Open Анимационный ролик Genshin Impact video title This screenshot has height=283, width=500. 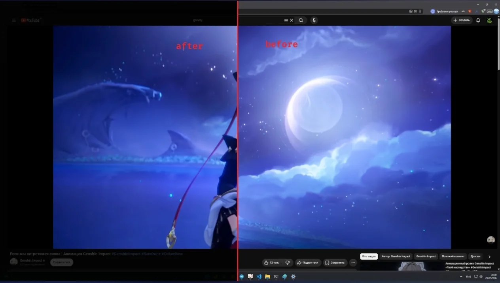[469, 265]
